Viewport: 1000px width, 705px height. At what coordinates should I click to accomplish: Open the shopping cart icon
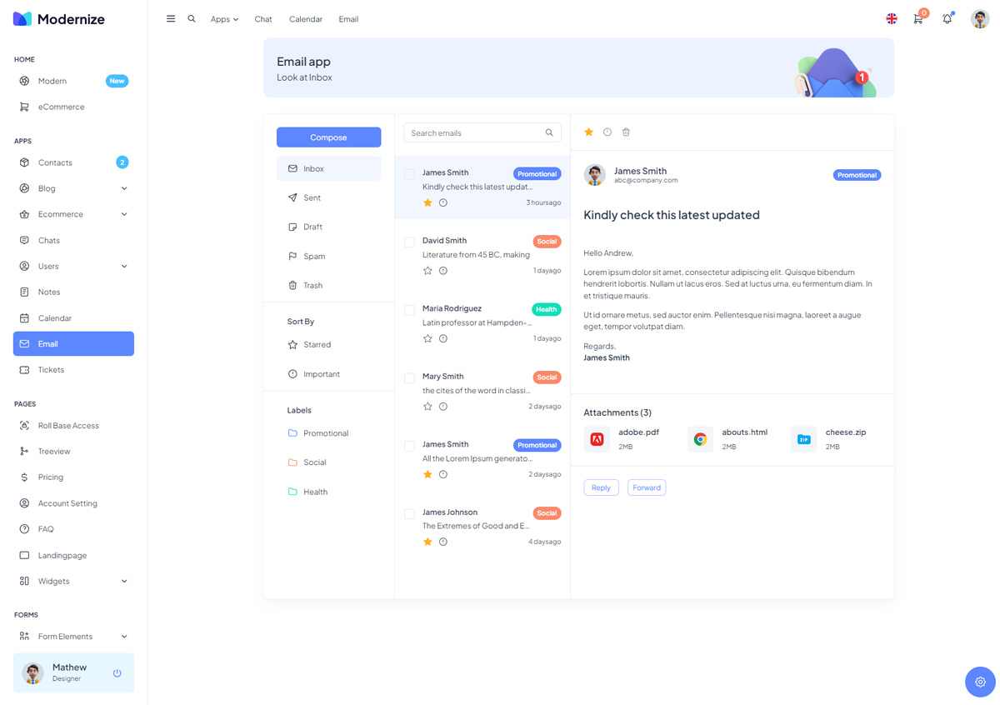tap(918, 19)
